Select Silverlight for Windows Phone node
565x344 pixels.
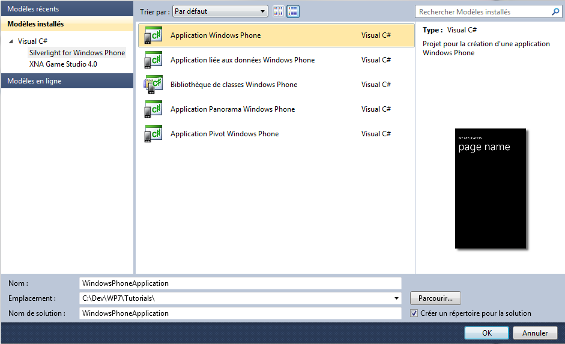[77, 53]
